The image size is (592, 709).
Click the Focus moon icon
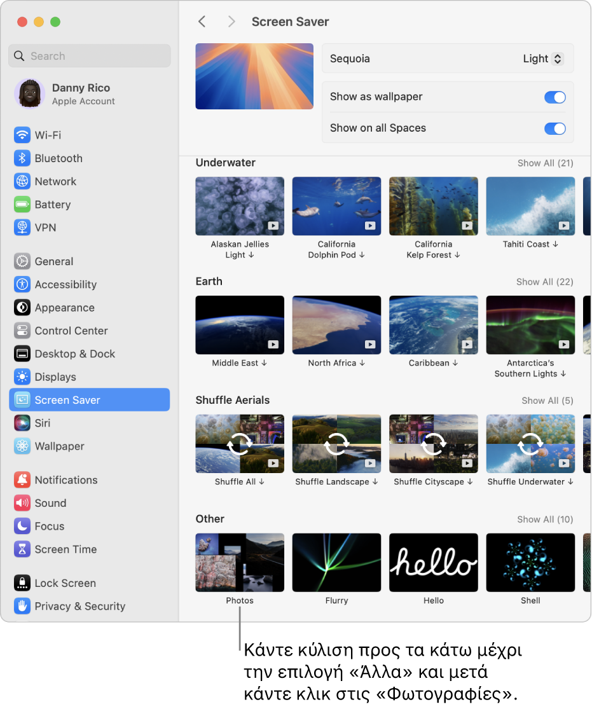point(22,525)
